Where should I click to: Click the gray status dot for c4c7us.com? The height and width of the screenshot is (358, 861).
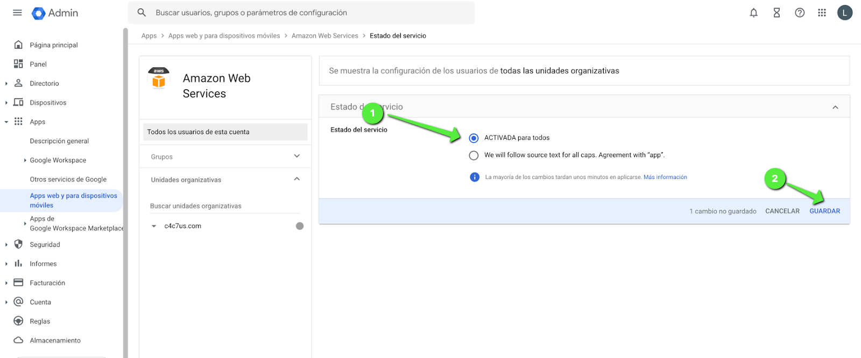[300, 226]
